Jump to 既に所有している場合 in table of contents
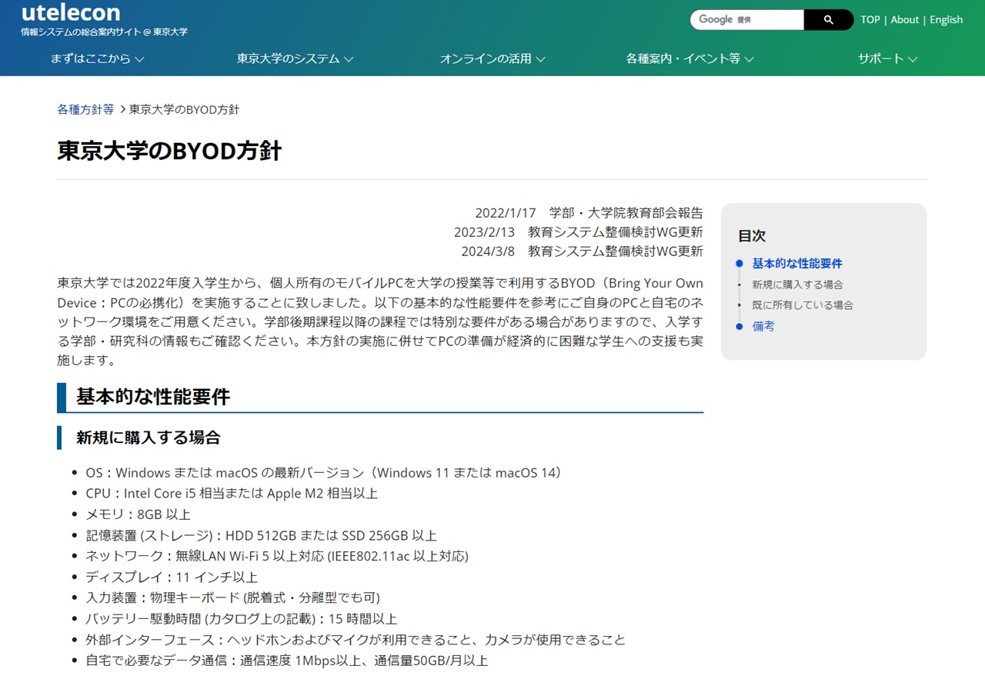 (x=803, y=305)
